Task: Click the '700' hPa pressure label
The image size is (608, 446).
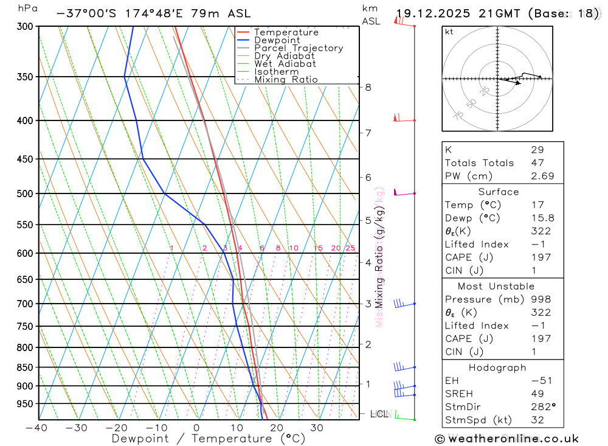Action: point(25,304)
